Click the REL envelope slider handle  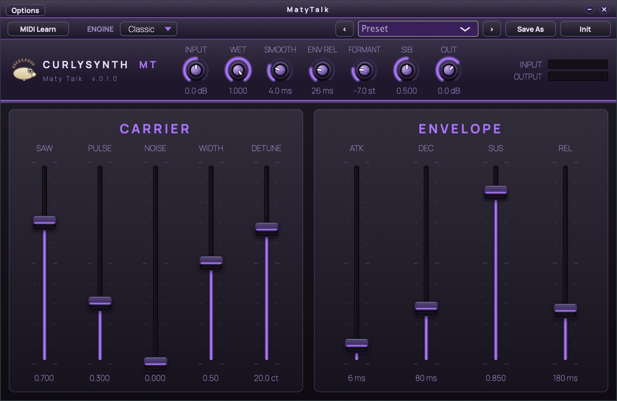565,310
